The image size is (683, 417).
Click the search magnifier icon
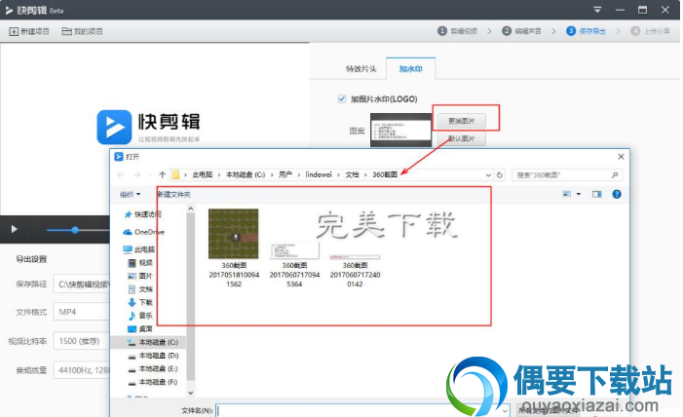pyautogui.click(x=615, y=175)
